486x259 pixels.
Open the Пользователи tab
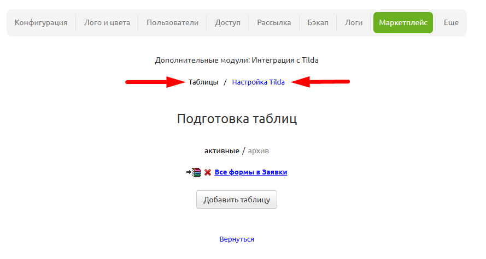(x=172, y=23)
